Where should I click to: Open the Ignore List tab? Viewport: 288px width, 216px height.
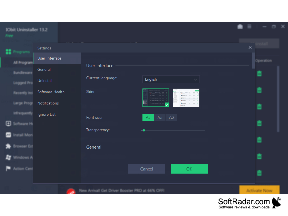coord(57,114)
